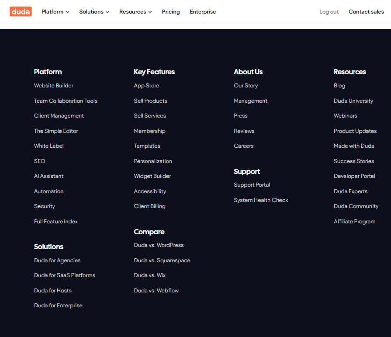Open Duda for SaaS Platforms

click(x=64, y=275)
